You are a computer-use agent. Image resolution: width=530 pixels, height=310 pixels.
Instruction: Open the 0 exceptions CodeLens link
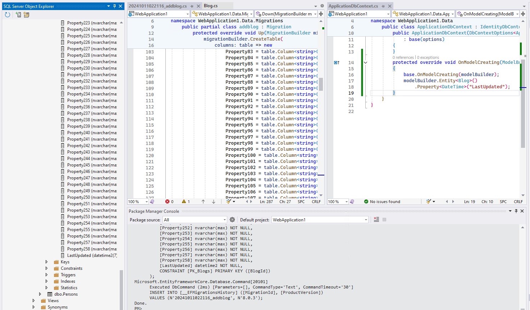click(428, 57)
